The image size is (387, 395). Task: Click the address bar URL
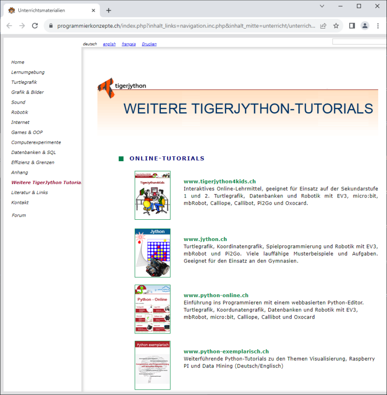pos(186,26)
